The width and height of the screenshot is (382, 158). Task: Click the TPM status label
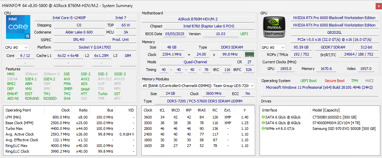tap(354, 81)
